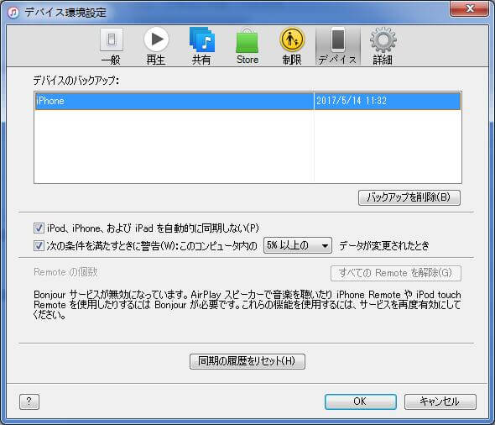Open the '5% 以上の' dropdown
Viewport: 495px width, 425px height.
pyautogui.click(x=298, y=245)
